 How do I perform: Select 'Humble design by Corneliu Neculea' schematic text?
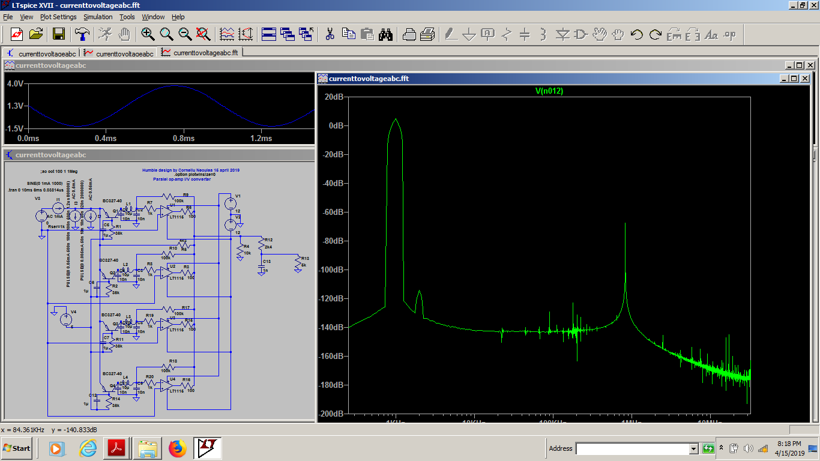[x=191, y=170]
